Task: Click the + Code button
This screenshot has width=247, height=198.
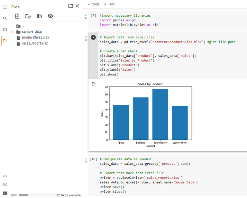Action: tap(94, 4)
